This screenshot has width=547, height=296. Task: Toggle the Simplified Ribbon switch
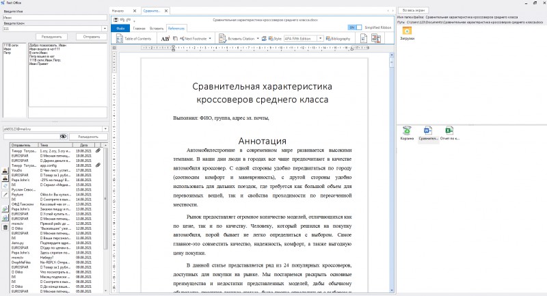point(355,27)
